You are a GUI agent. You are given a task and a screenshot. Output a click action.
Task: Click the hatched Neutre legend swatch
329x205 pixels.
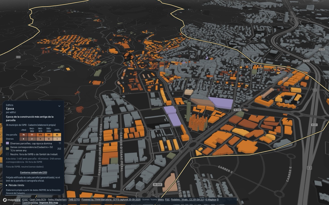(7, 154)
